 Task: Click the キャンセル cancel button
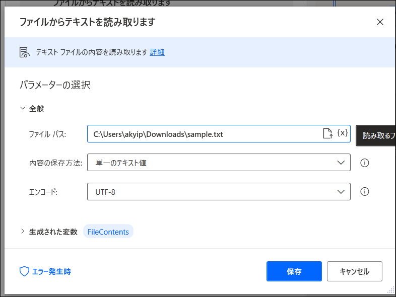[355, 271]
